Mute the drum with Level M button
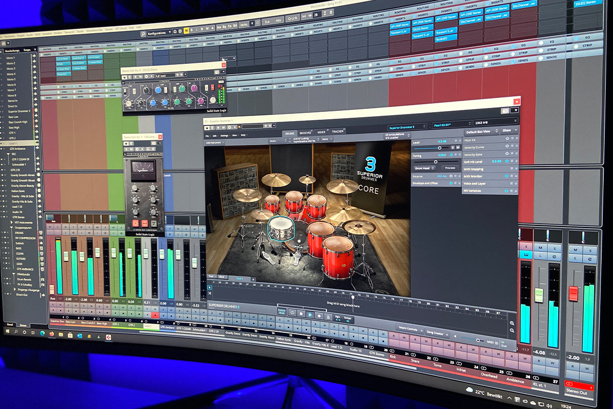Viewport: 613px width, 409px height. coord(458,148)
